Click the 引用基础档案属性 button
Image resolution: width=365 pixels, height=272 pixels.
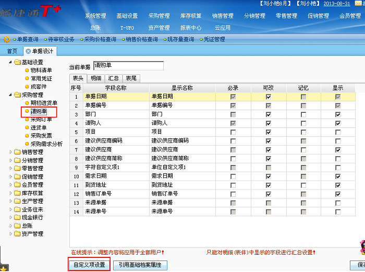click(140, 265)
